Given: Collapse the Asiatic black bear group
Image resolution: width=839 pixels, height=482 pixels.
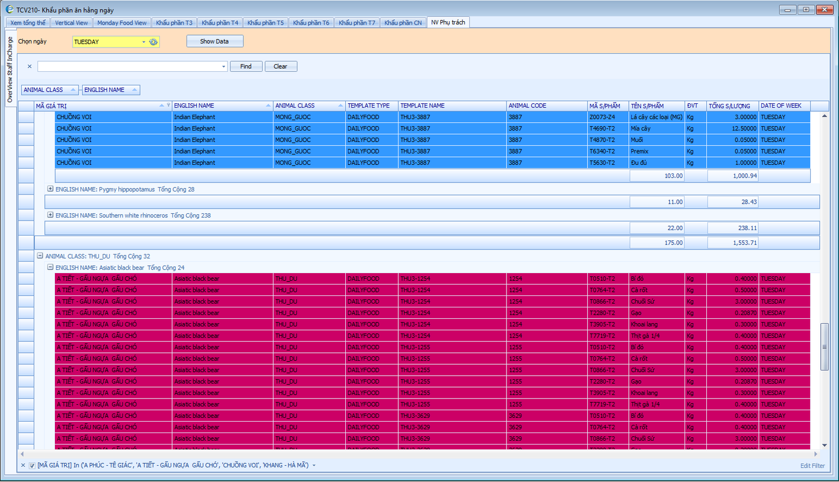Looking at the screenshot, I should 51,268.
